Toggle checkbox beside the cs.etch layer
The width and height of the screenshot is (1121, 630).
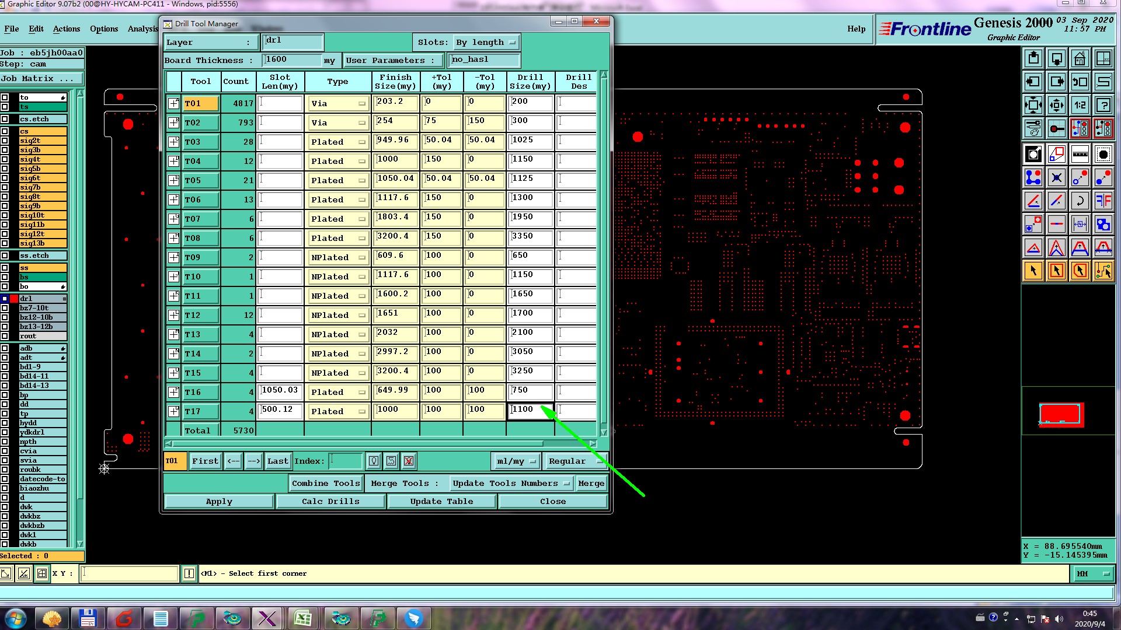tap(5, 119)
